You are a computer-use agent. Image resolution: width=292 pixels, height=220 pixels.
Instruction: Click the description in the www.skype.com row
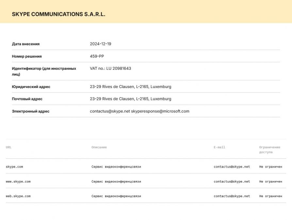click(x=116, y=182)
